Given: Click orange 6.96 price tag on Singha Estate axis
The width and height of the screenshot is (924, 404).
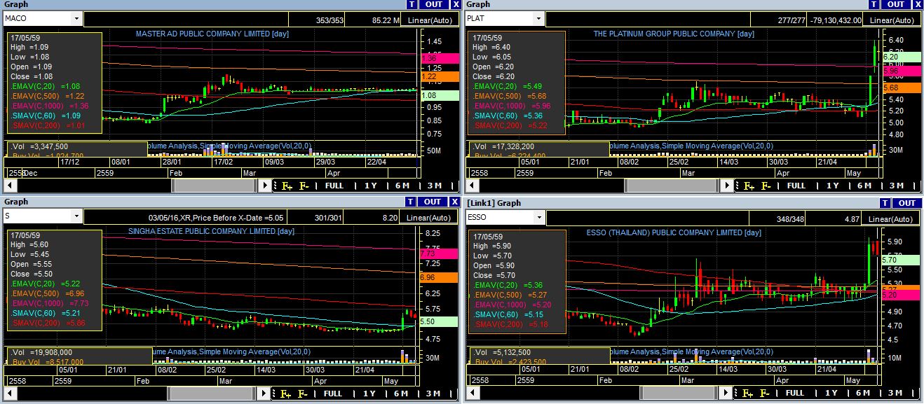Looking at the screenshot, I should tap(438, 277).
